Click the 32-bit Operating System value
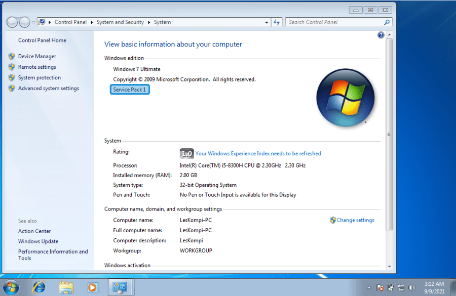The image size is (456, 296). click(208, 185)
